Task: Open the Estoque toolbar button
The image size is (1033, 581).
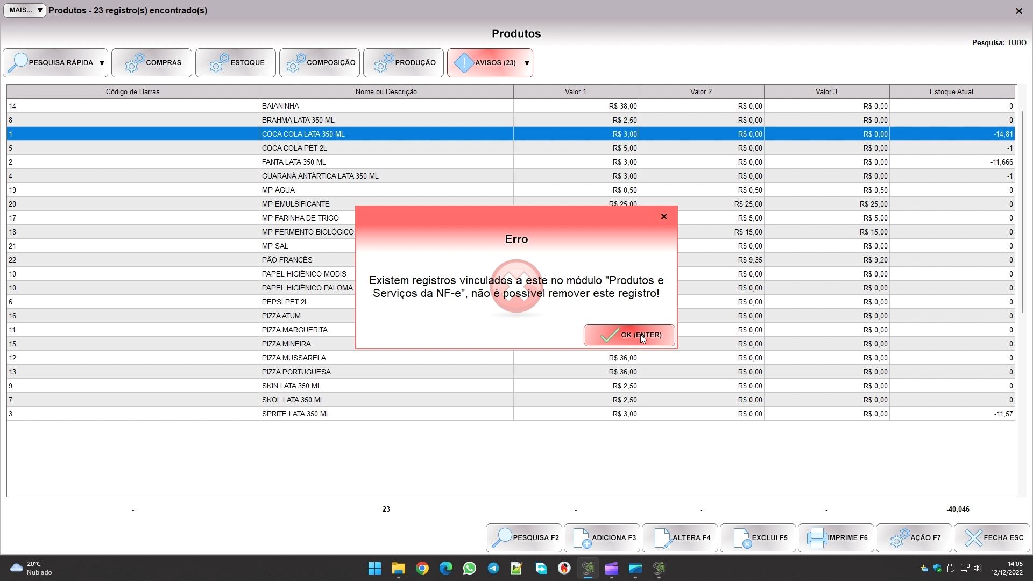Action: 236,63
